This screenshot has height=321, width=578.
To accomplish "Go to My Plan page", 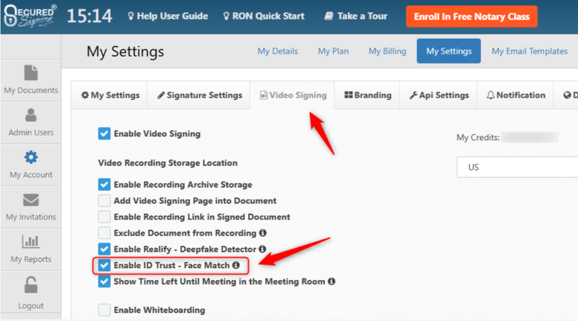I will tap(333, 51).
